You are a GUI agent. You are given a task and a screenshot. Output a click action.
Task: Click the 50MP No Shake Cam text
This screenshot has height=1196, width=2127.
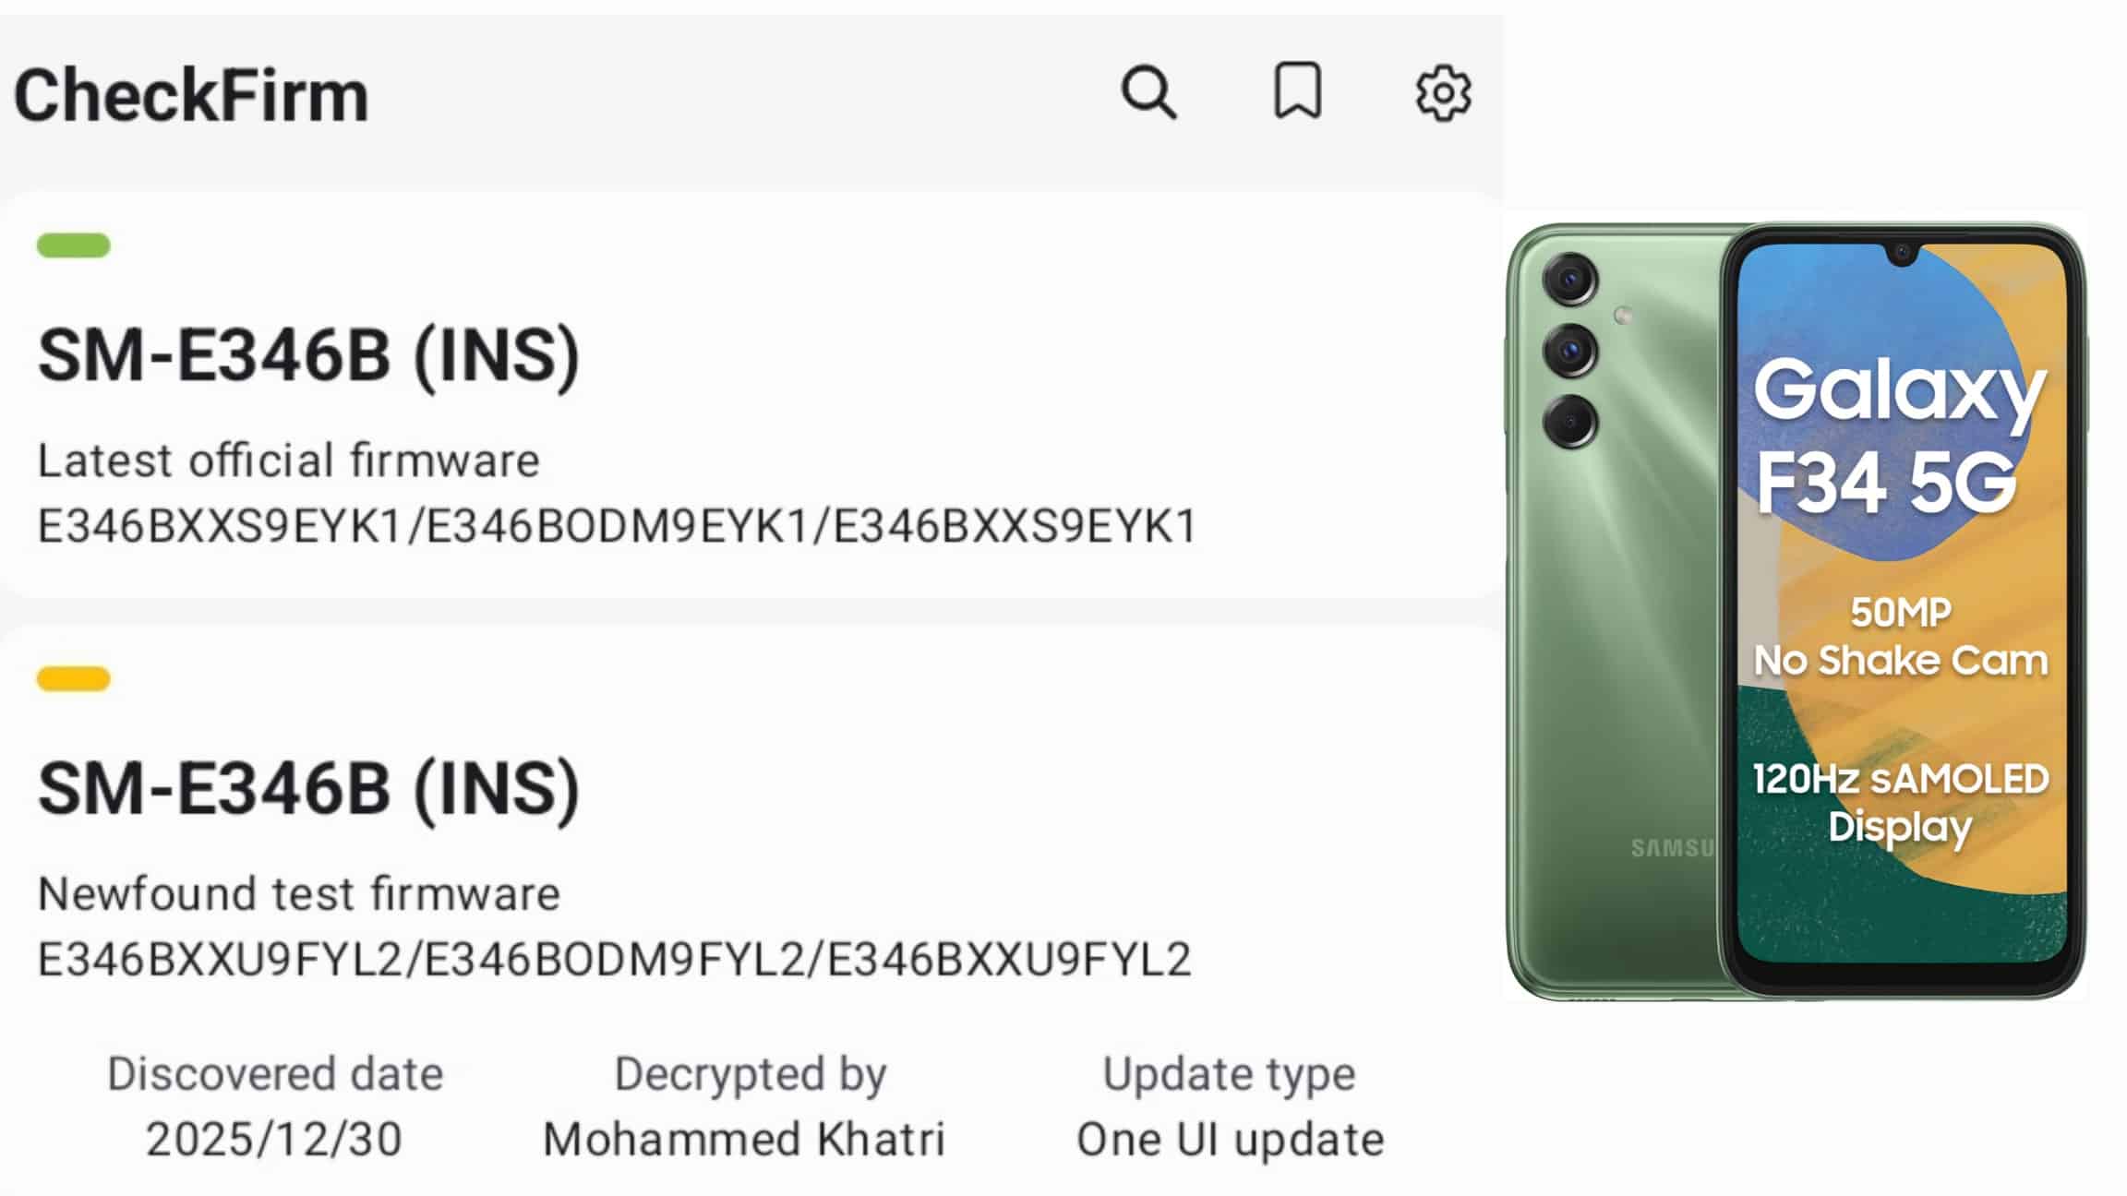pyautogui.click(x=1900, y=637)
